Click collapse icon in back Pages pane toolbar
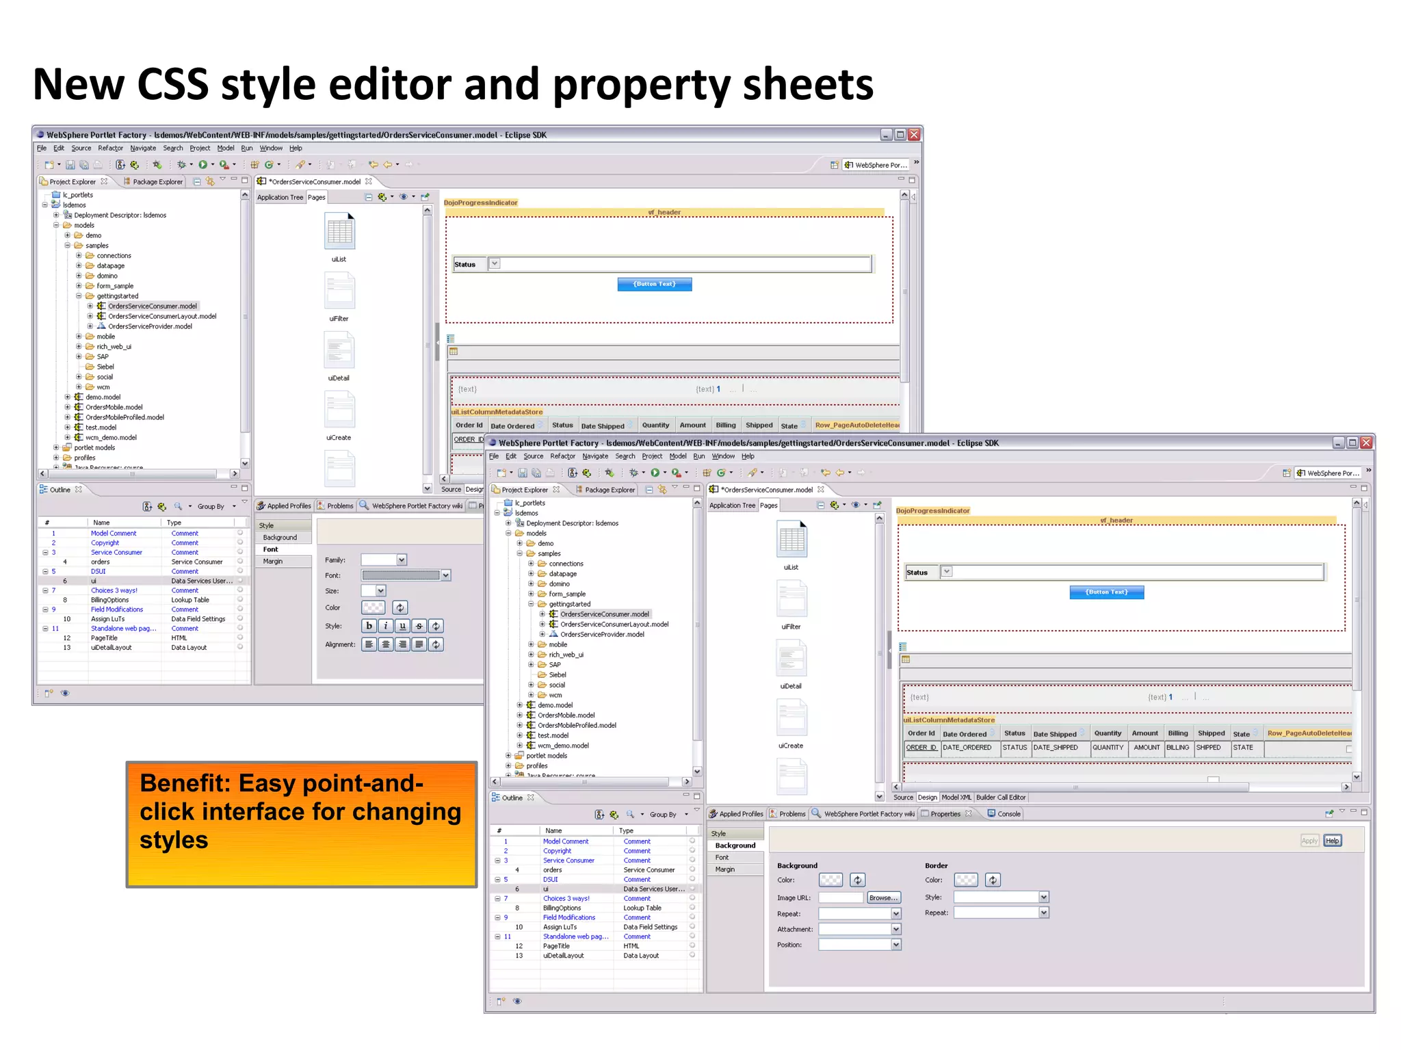The width and height of the screenshot is (1401, 1050). (368, 197)
